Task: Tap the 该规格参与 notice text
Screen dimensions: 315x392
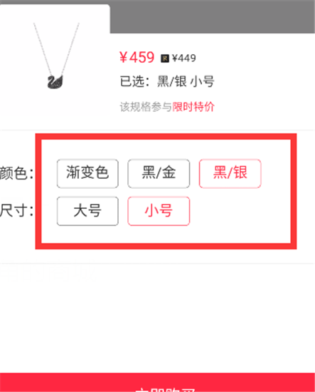Action: (x=146, y=107)
